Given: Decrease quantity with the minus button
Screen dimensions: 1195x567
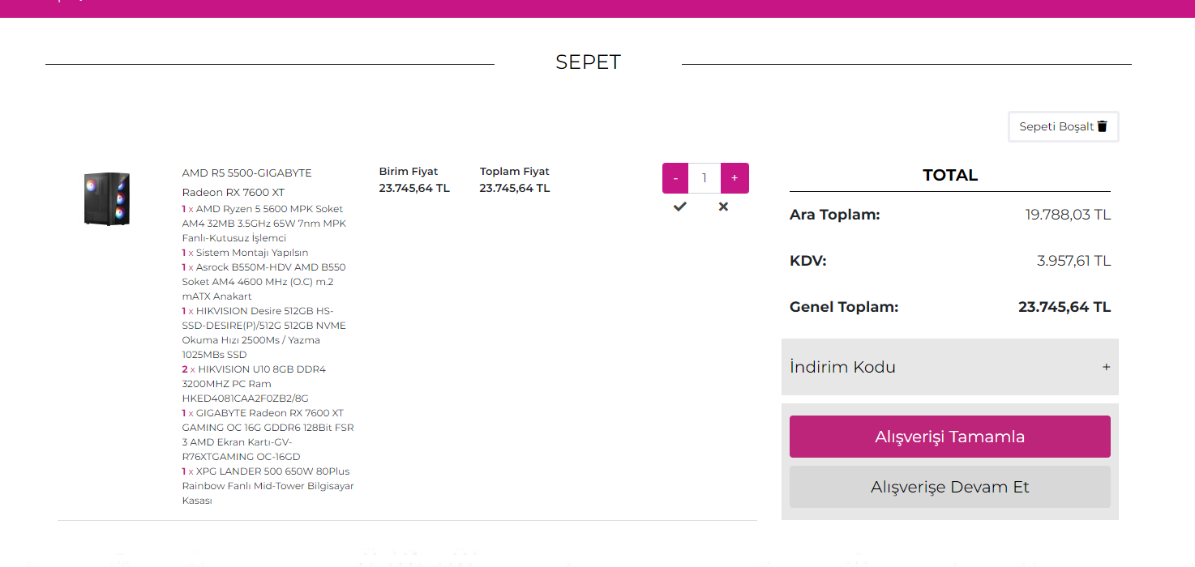Looking at the screenshot, I should tap(675, 178).
